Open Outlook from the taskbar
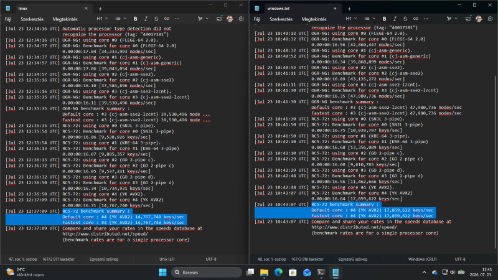 (x=307, y=273)
